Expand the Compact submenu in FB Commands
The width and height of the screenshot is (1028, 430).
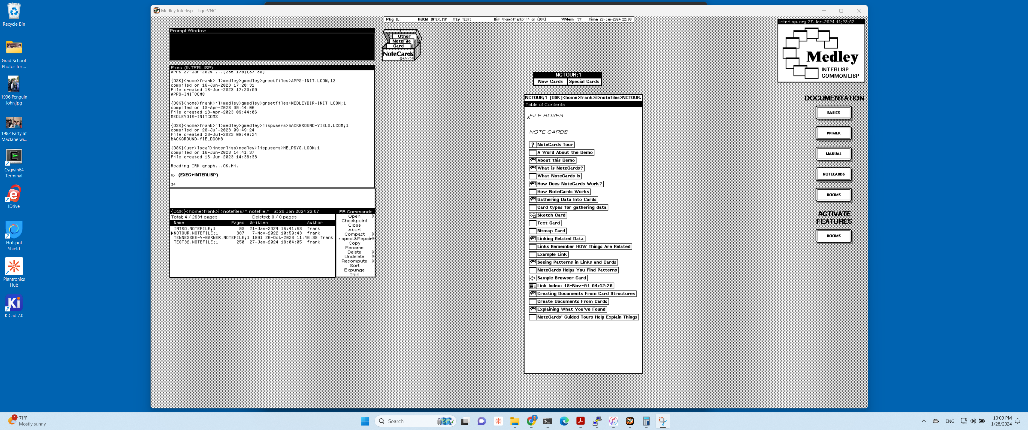coord(374,234)
